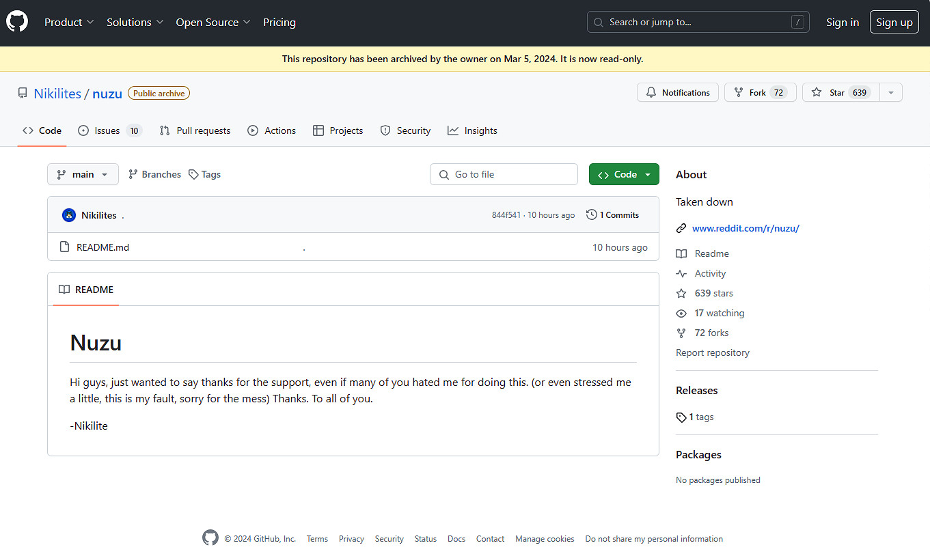Click the Go to file search field
930x556 pixels.
[x=504, y=174]
